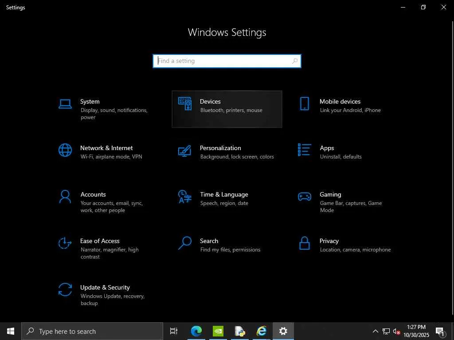The width and height of the screenshot is (454, 340).
Task: Open the Privacy settings title
Action: tap(329, 241)
